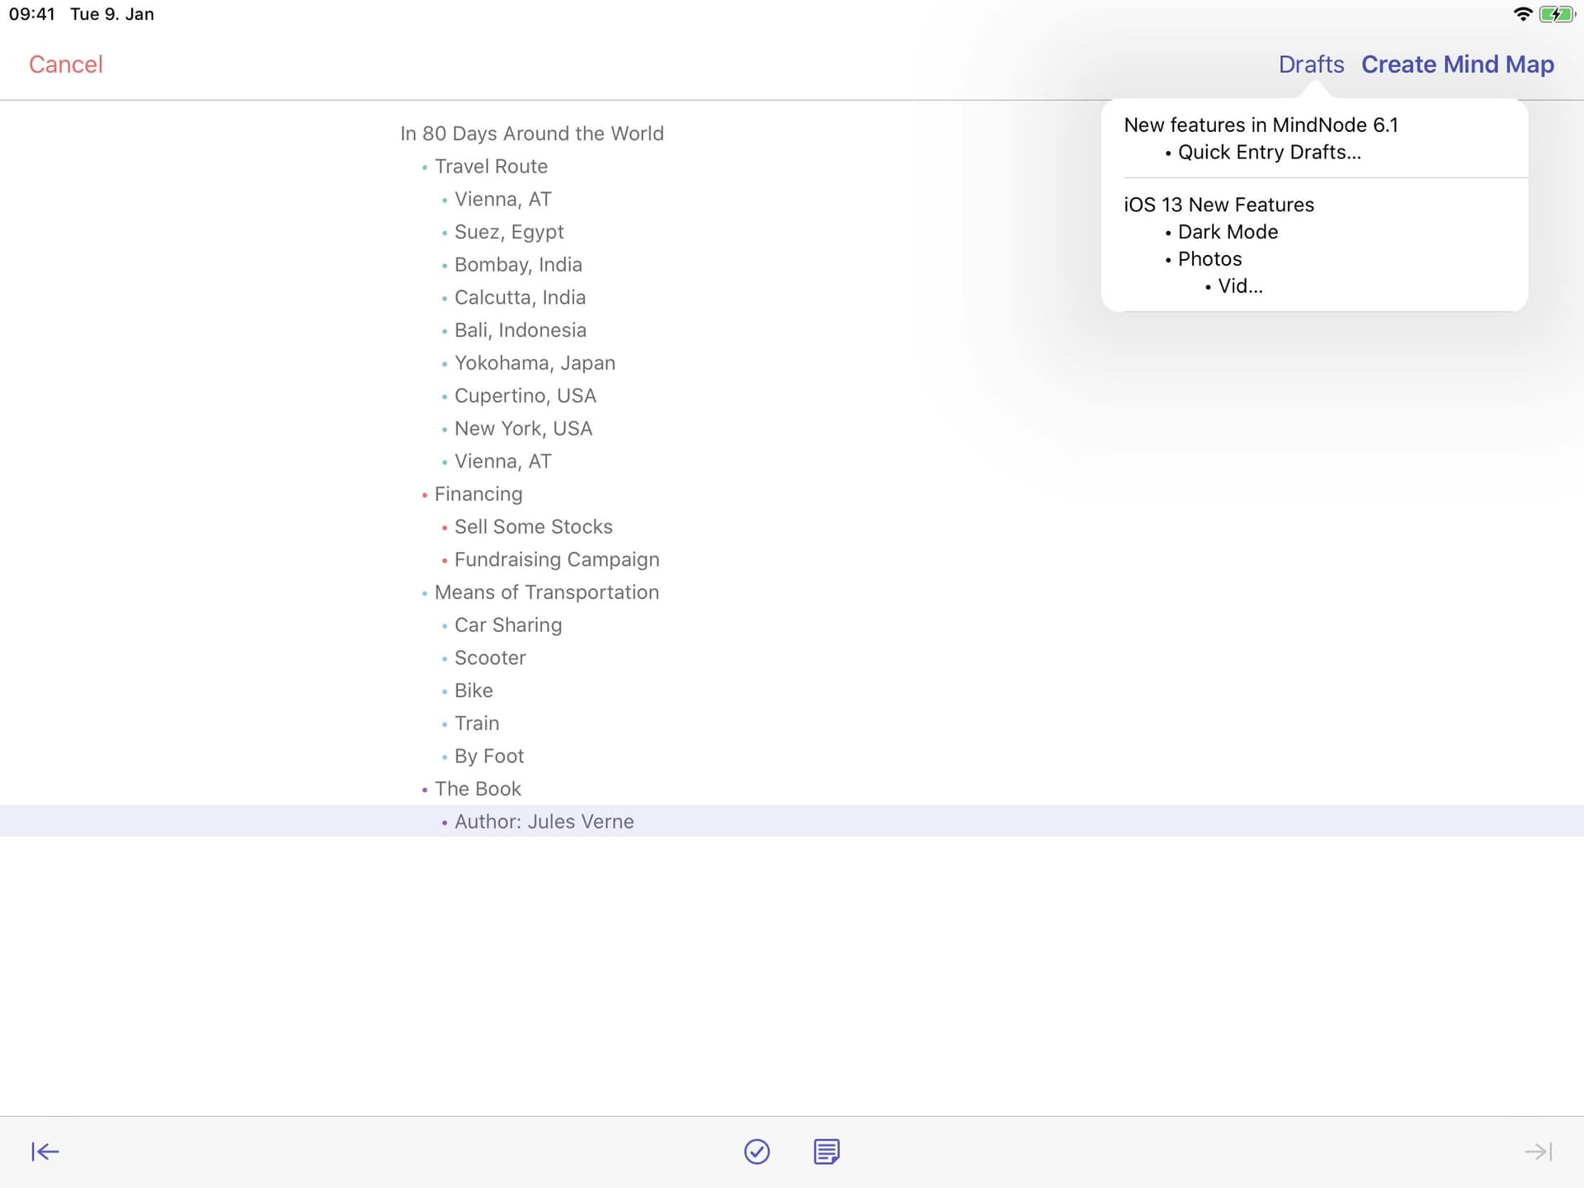Collapse the Financing bullet
Screen dimensions: 1584x1188
pos(424,494)
